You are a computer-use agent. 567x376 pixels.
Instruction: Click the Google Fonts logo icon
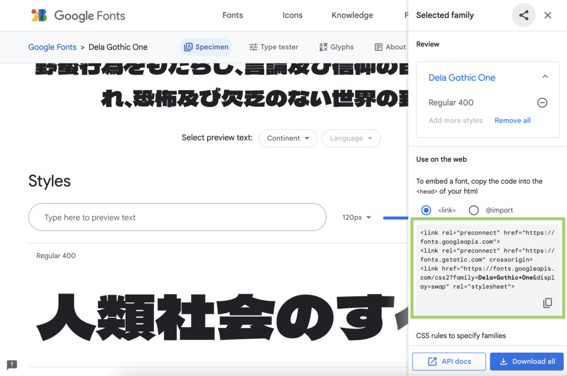39,16
